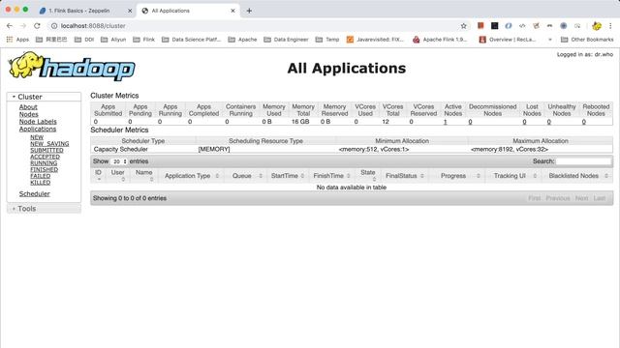
Task: Filter applications by SUBMITTED state
Action: 46,151
